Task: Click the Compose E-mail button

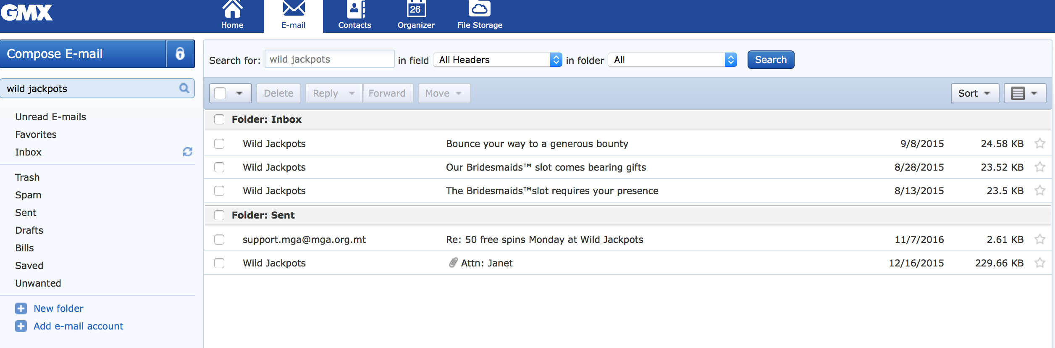Action: coord(83,54)
